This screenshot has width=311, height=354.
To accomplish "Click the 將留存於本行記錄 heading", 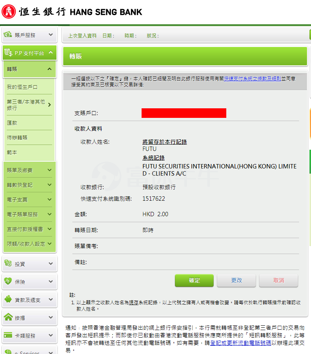I will [x=165, y=142].
